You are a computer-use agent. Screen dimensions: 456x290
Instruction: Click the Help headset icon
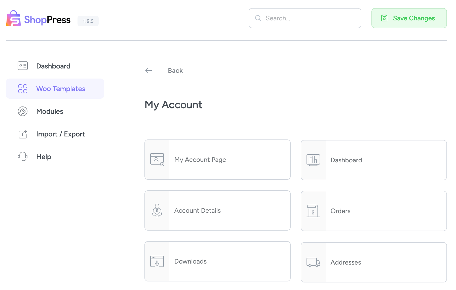[22, 156]
